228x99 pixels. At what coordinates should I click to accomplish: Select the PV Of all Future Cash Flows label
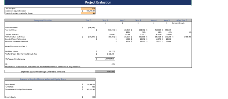(15, 37)
